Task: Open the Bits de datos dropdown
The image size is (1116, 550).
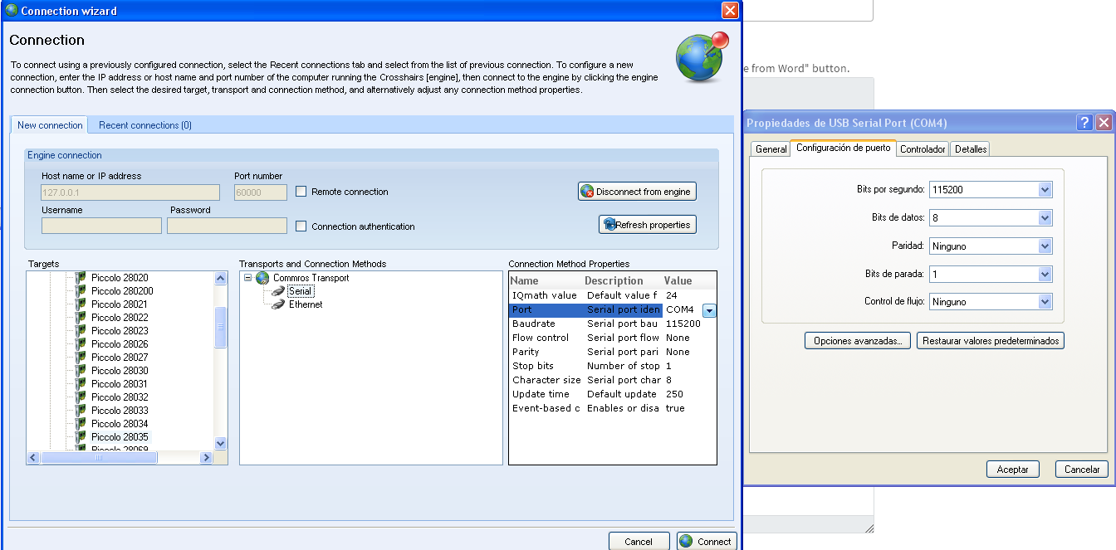Action: tap(1045, 218)
